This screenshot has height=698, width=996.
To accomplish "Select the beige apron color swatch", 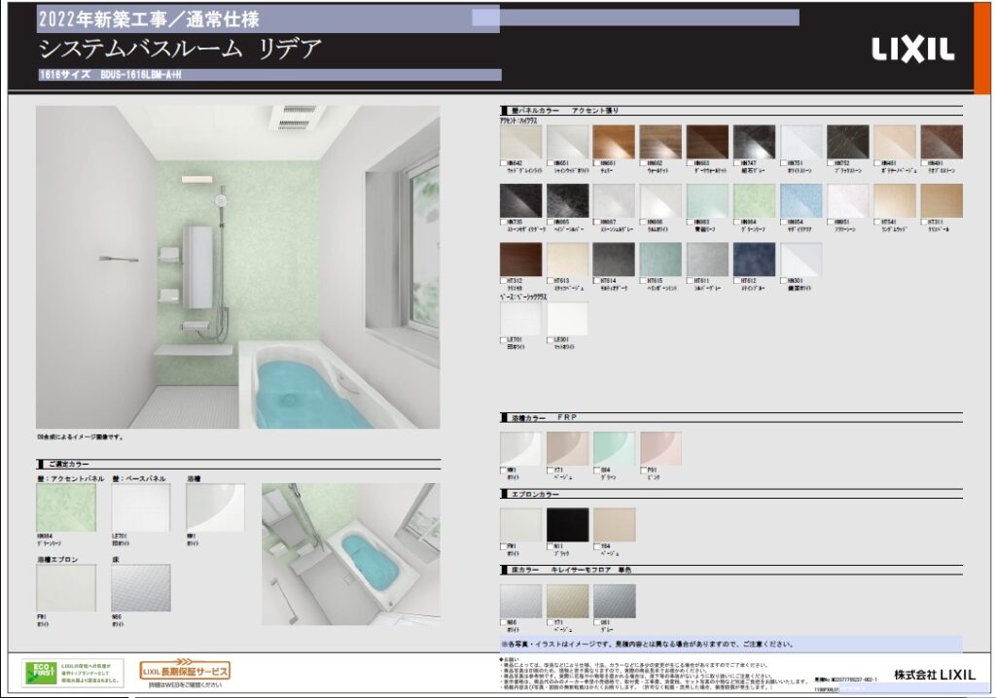I will [614, 525].
